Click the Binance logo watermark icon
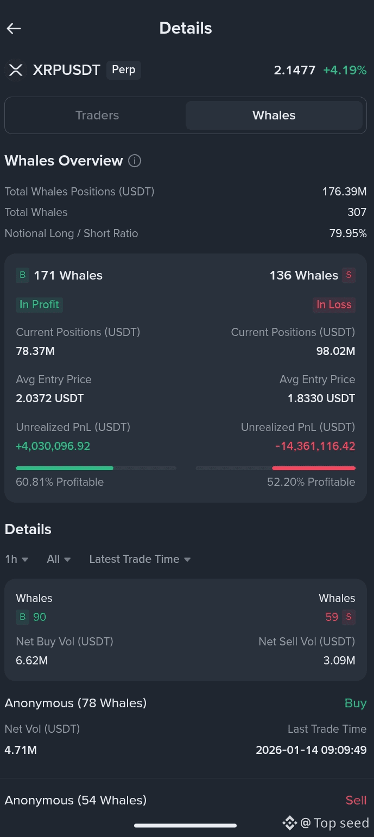374x837 pixels. click(x=289, y=823)
